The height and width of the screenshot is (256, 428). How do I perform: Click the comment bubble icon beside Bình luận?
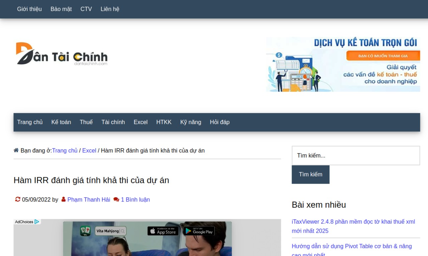(x=116, y=199)
